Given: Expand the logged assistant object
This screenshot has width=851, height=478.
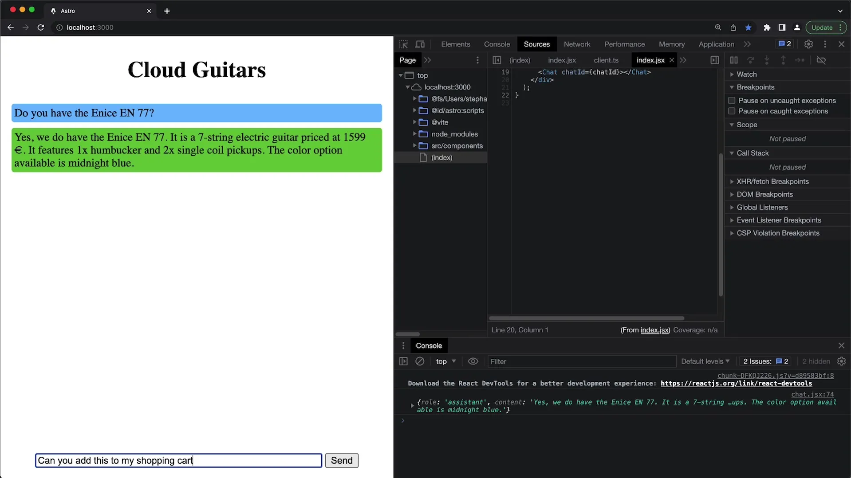Looking at the screenshot, I should coord(412,405).
